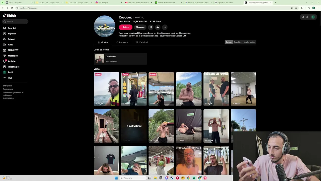This screenshot has height=181, width=321.
Task: Switch to the J'aime tab
Action: (x=142, y=42)
